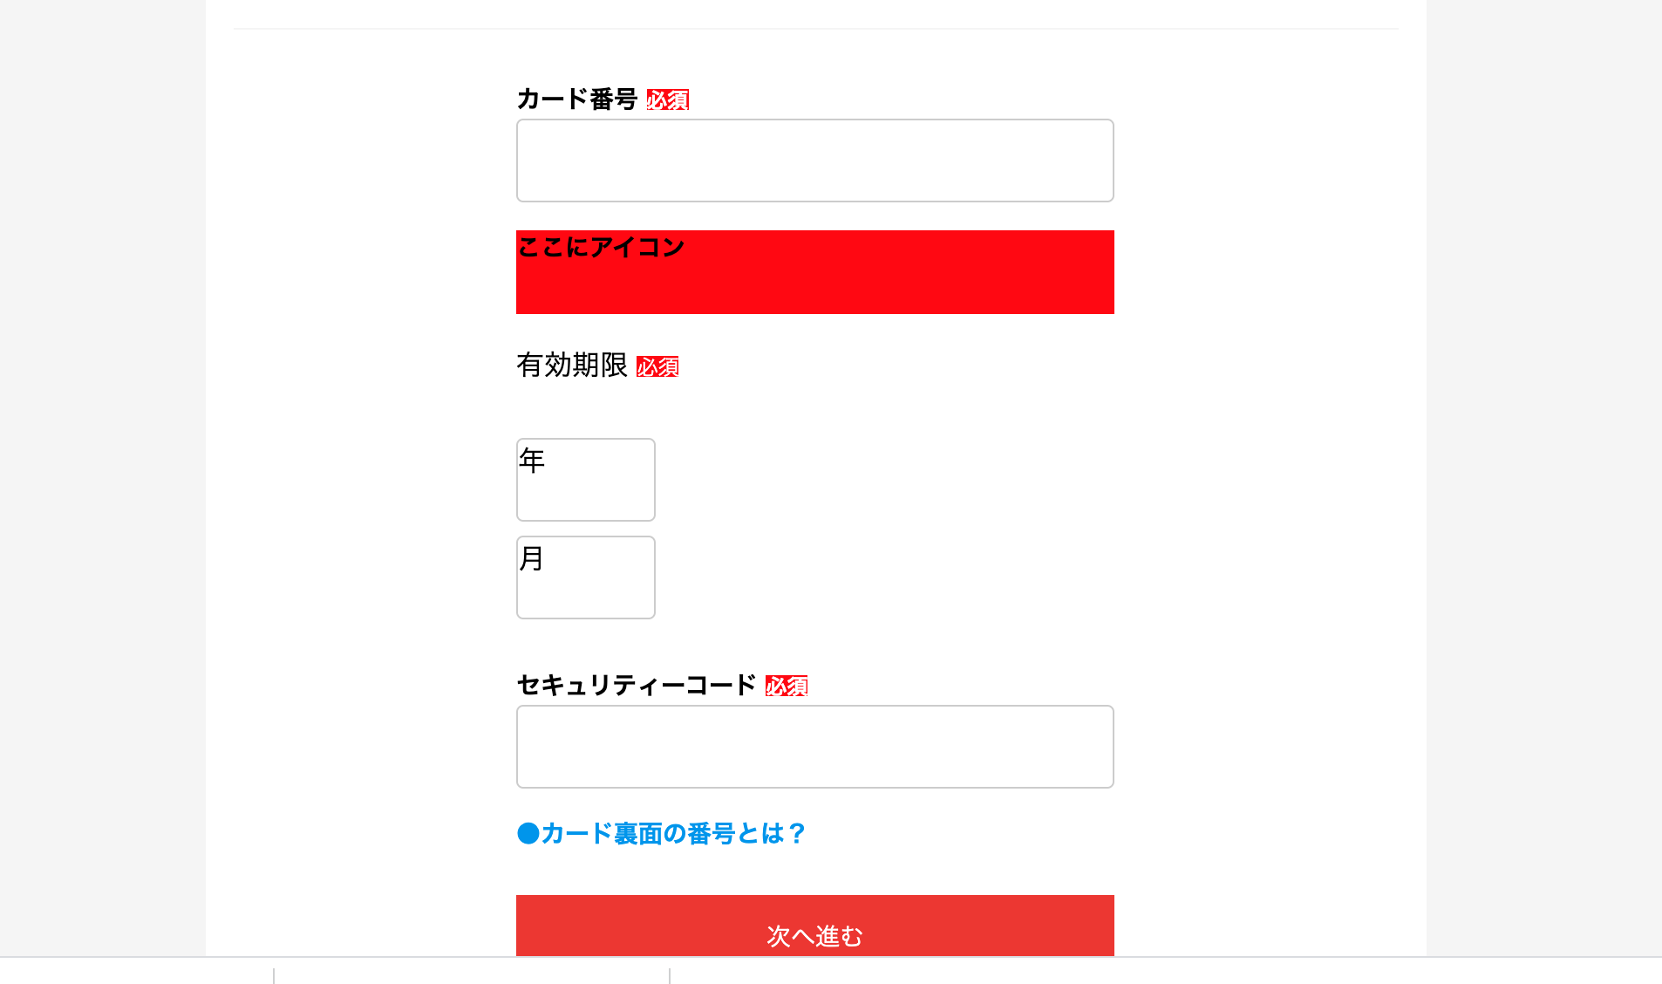
Task: Open the 年 (year) expiry dropdown
Action: [585, 480]
